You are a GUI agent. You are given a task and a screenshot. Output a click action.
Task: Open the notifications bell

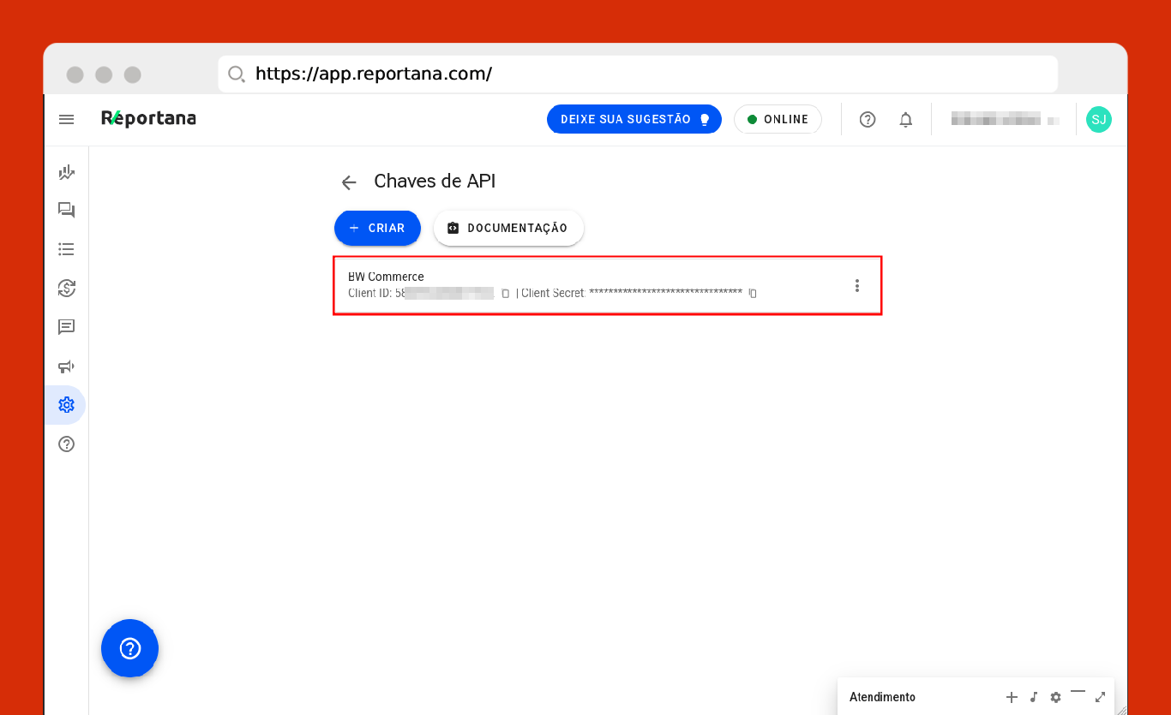(905, 120)
